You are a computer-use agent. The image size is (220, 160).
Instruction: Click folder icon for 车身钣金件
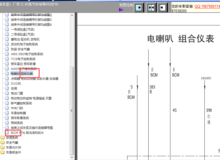[x=2, y=152]
